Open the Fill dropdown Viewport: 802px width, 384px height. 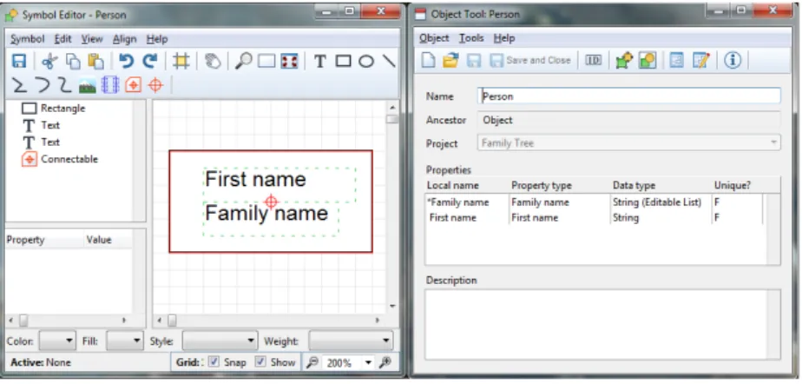[x=125, y=341]
